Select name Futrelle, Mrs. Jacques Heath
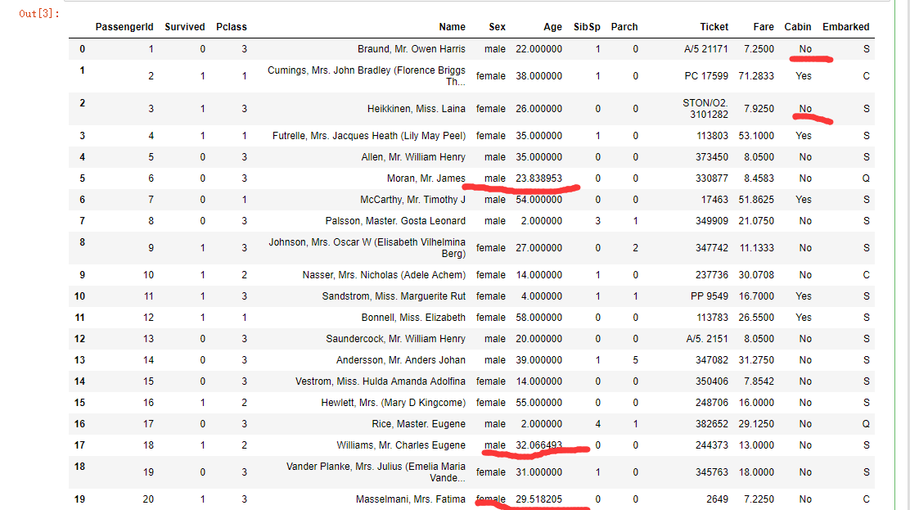Image resolution: width=910 pixels, height=510 pixels. 369,135
